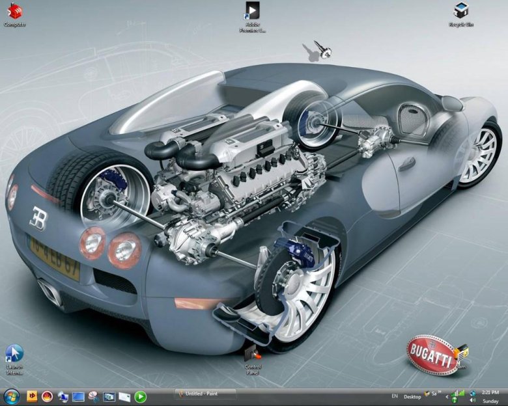The height and width of the screenshot is (406, 508).
Task: Open the EN language bar selector
Action: pyautogui.click(x=395, y=396)
